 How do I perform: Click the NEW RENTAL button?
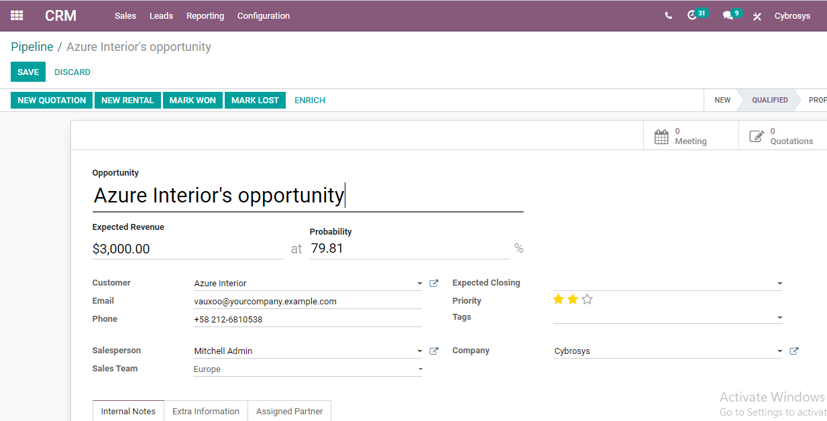pyautogui.click(x=128, y=101)
